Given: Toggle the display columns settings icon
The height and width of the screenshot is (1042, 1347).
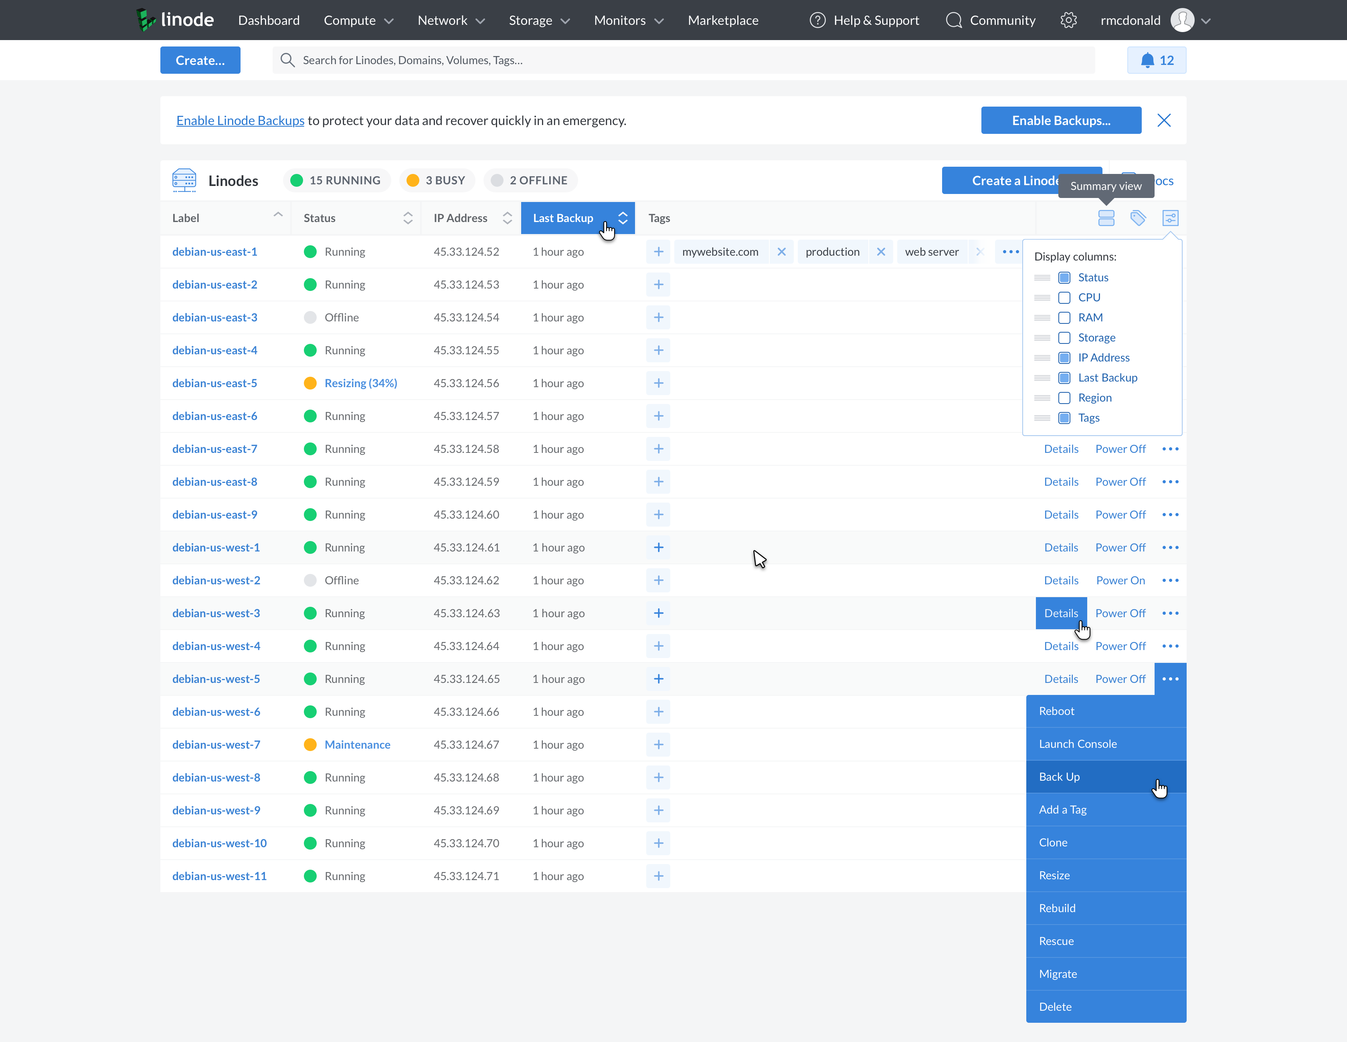Looking at the screenshot, I should pyautogui.click(x=1170, y=218).
